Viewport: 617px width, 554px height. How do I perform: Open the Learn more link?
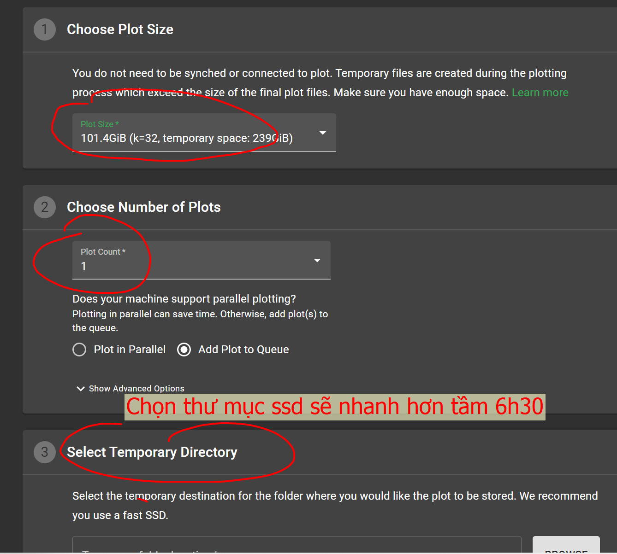point(540,93)
